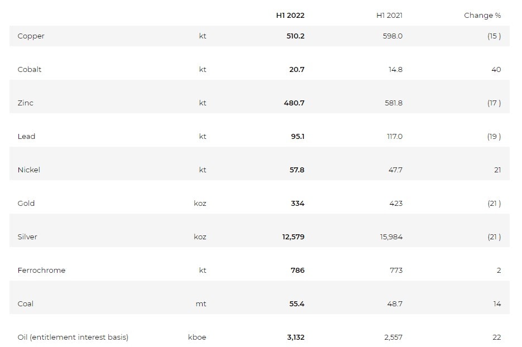The height and width of the screenshot is (347, 522).
Task: Click Ferrochrome's H1 2022 value 786
Action: tap(298, 271)
